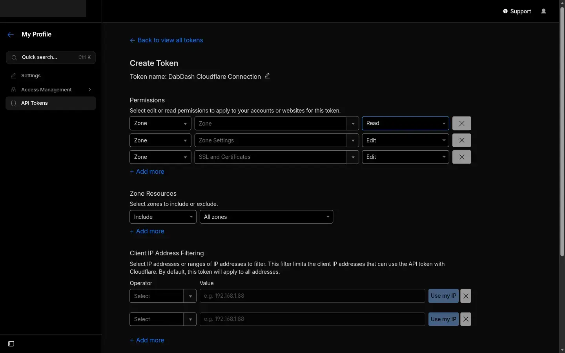Click the first Use my IP button
This screenshot has width=565, height=353.
(443, 296)
